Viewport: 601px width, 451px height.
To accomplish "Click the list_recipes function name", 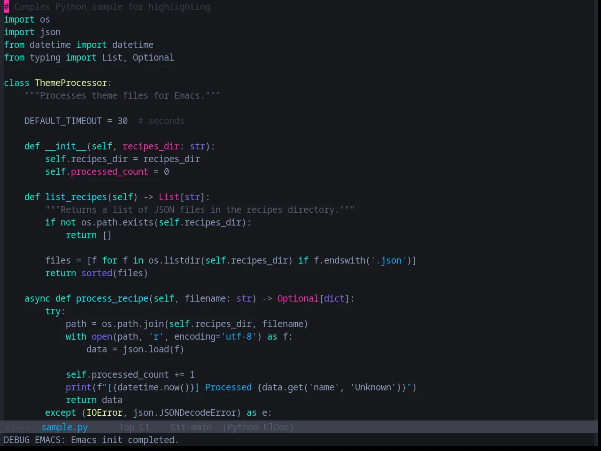I will (76, 197).
